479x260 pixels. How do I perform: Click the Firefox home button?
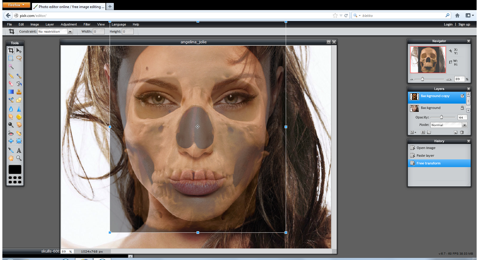(457, 15)
